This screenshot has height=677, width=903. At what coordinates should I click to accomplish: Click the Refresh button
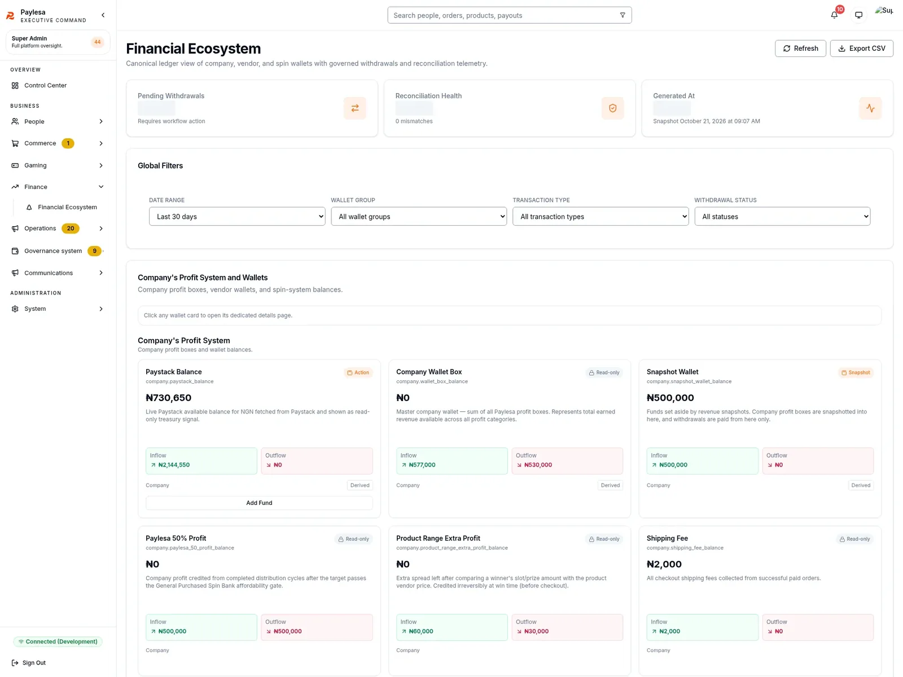[800, 49]
